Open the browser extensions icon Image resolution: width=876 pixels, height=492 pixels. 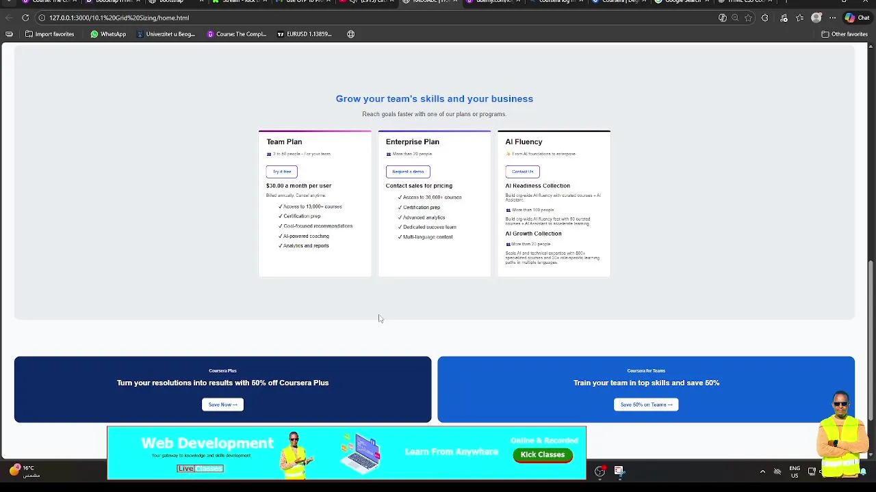[x=764, y=18]
